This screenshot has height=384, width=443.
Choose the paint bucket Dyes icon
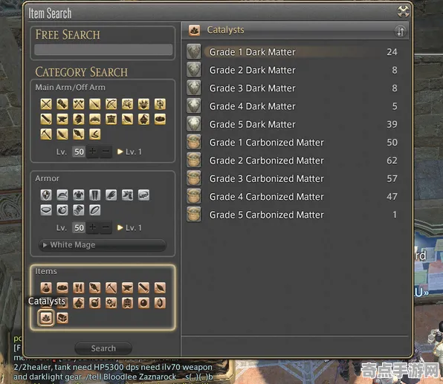tap(95, 303)
